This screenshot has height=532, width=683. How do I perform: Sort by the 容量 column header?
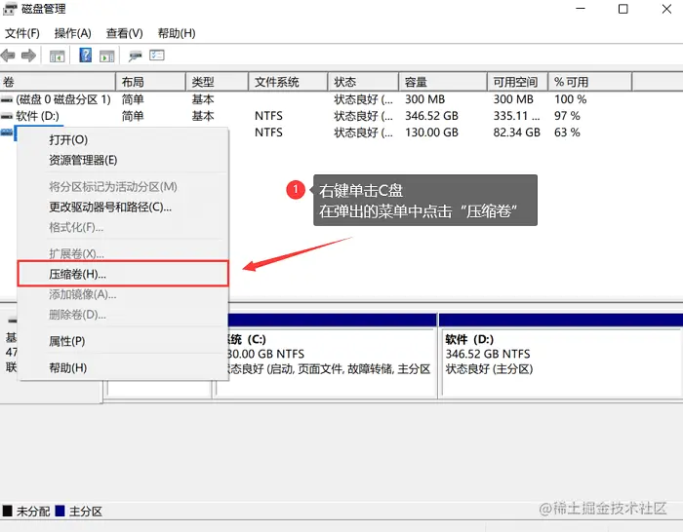pyautogui.click(x=443, y=82)
